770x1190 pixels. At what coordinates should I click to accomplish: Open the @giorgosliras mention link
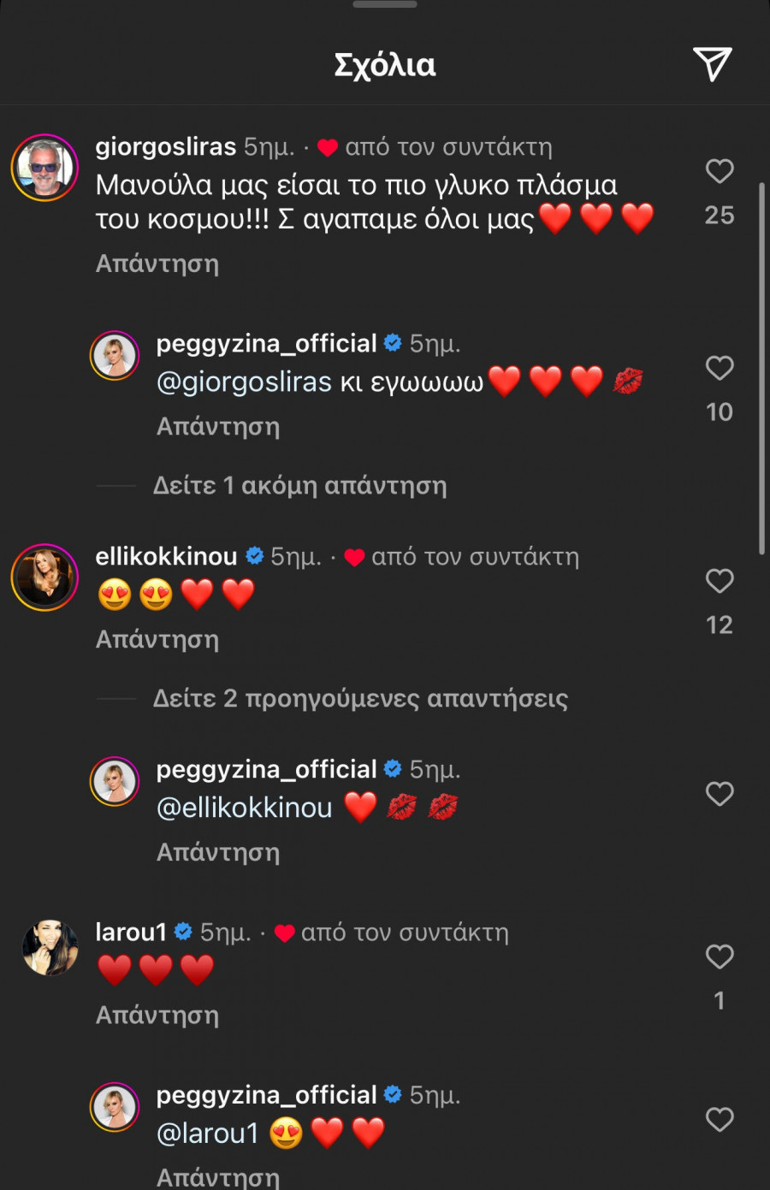point(244,382)
